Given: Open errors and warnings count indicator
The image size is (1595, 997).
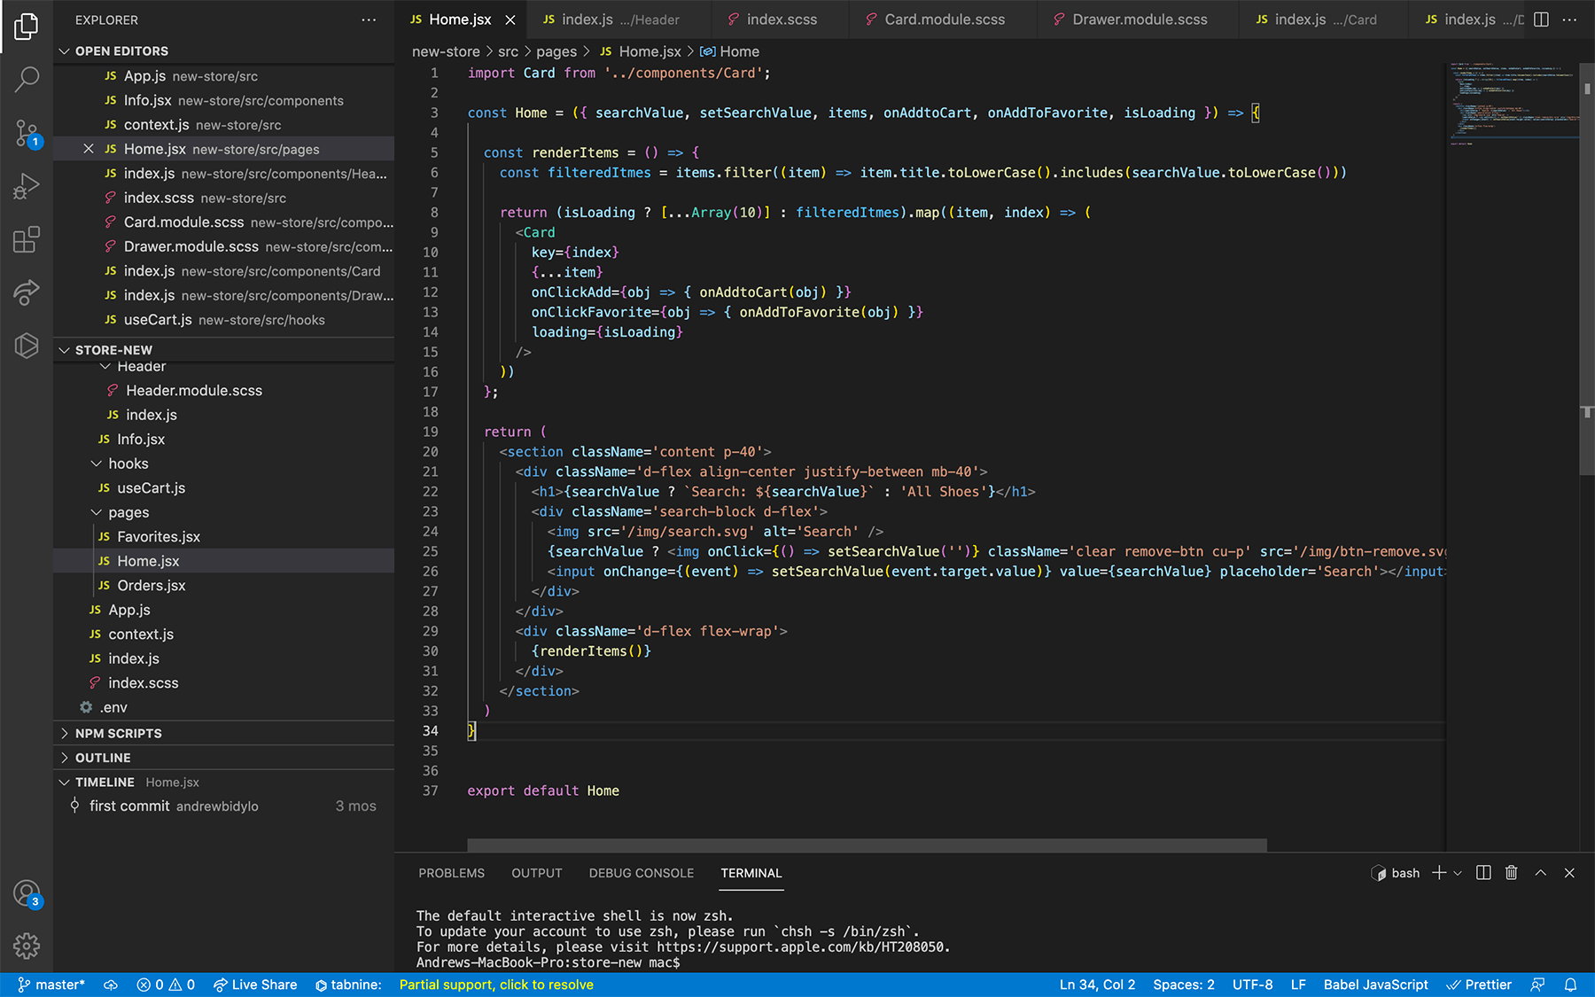Looking at the screenshot, I should [166, 985].
